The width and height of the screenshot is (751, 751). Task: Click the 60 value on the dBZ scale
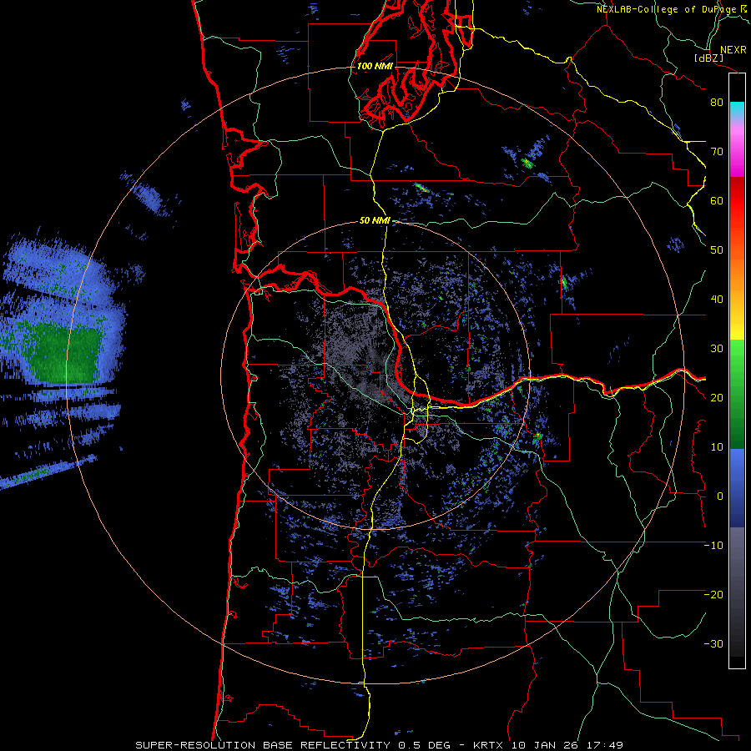coord(717,200)
